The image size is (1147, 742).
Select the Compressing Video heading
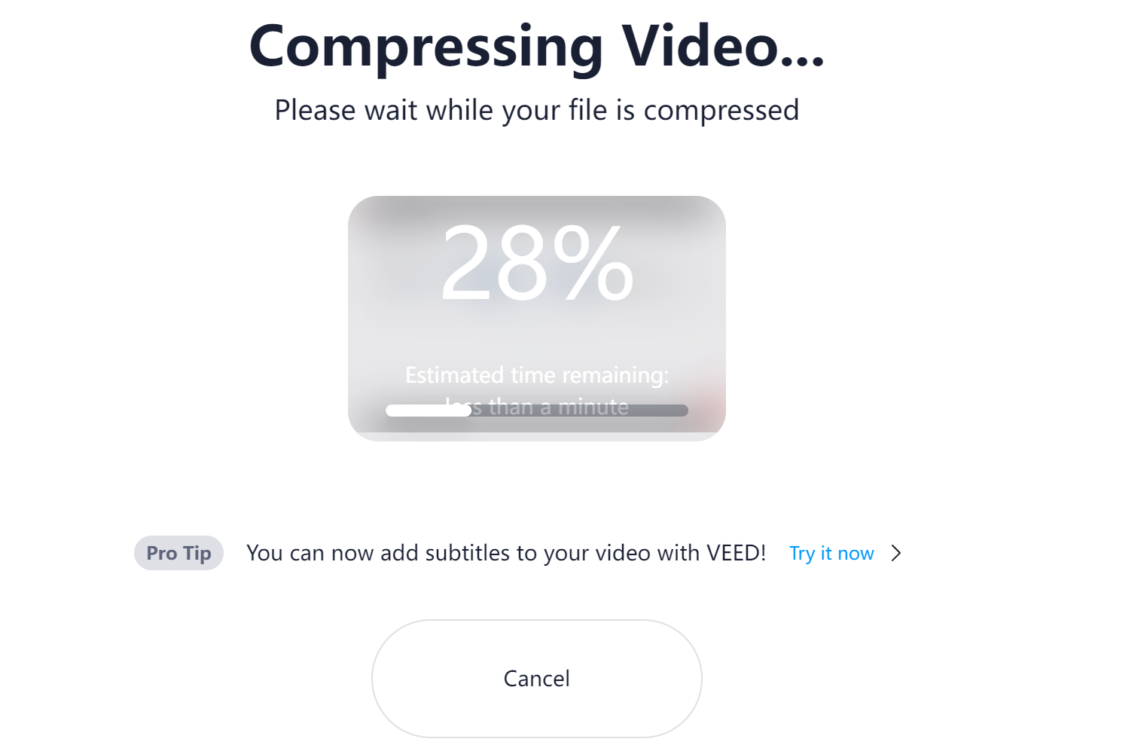tap(536, 47)
